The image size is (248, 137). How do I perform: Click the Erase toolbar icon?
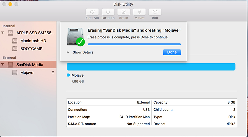click(124, 12)
